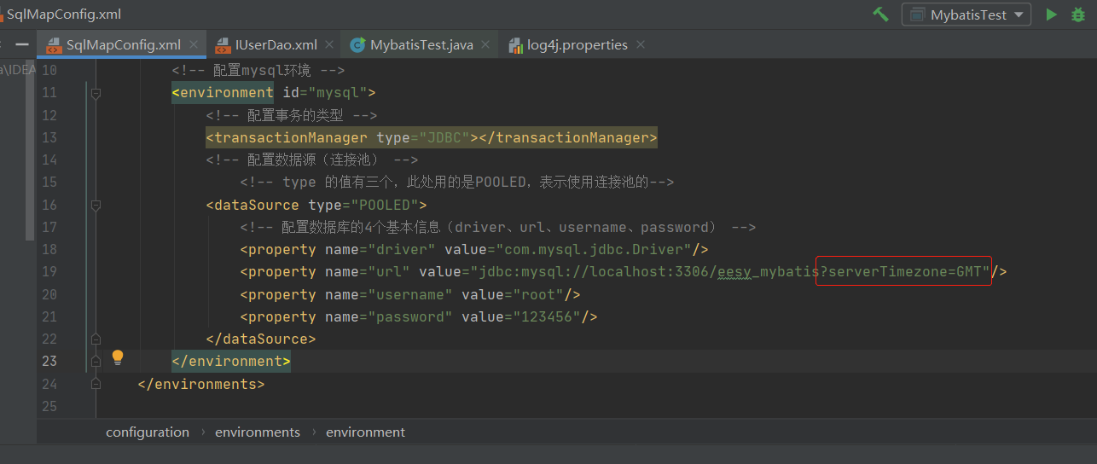The image size is (1097, 464).
Task: Collapse the dataSource tag fold at line 16
Action: (96, 206)
